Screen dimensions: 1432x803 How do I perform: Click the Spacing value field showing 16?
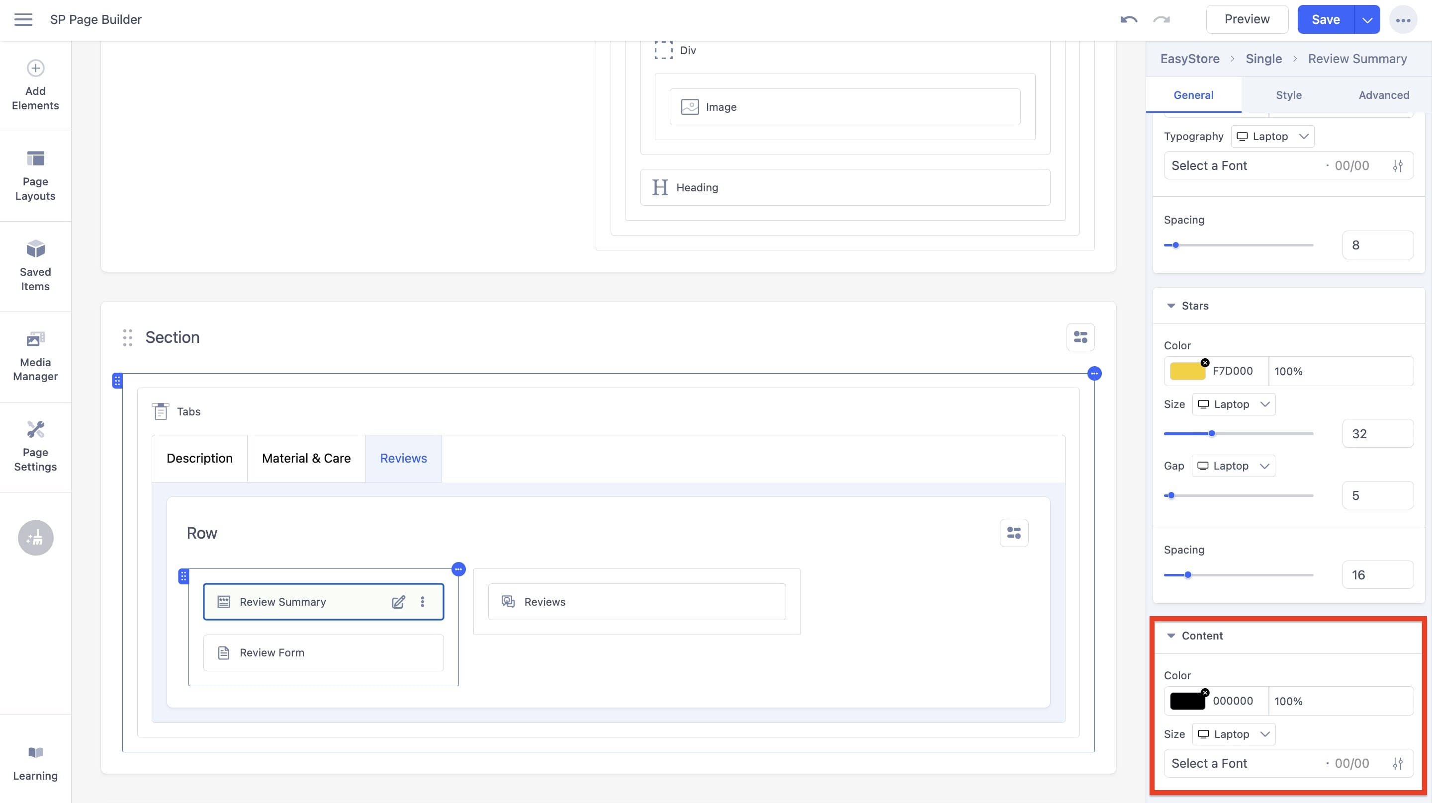[x=1377, y=574]
